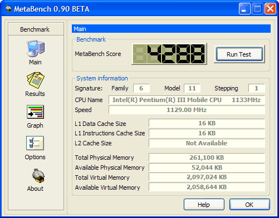279x218 pixels.
Task: Click the 'CPU Name' label
Action: (89, 100)
